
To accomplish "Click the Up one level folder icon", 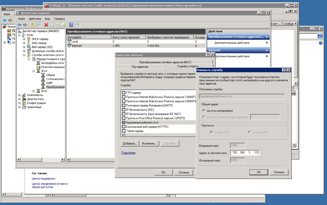I will (33, 25).
